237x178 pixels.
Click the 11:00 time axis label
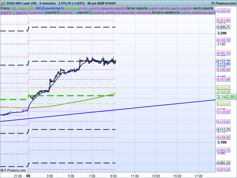coord(135,176)
